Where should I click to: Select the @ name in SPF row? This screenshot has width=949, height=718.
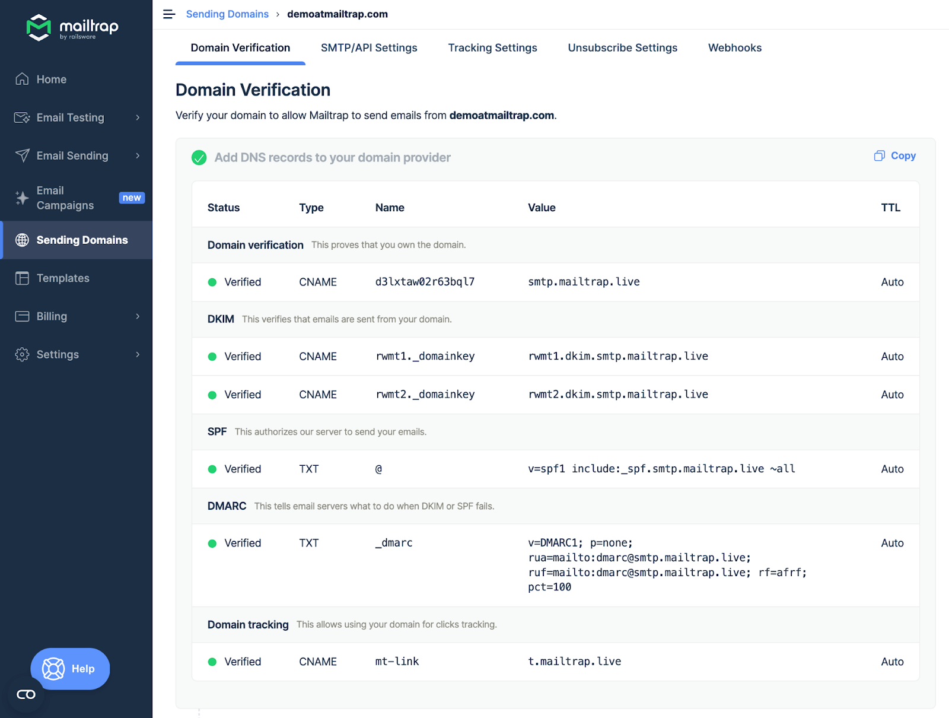pos(378,469)
